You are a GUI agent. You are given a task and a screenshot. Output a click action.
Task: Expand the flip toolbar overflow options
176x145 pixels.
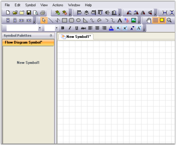coord(156,13)
